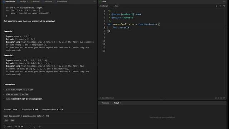Click the '1 <= nums.length' constraint
The height and width of the screenshot is (129, 229).
coord(20,90)
